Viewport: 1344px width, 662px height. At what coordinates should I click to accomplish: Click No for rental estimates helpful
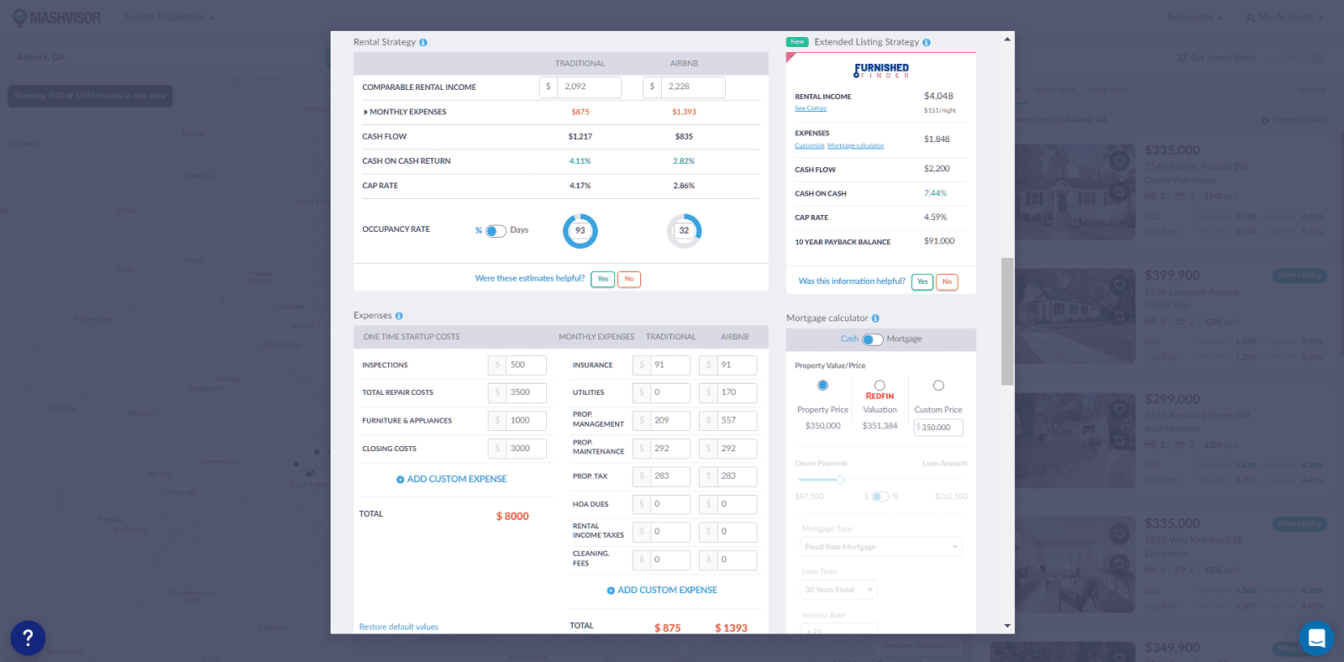tap(629, 279)
